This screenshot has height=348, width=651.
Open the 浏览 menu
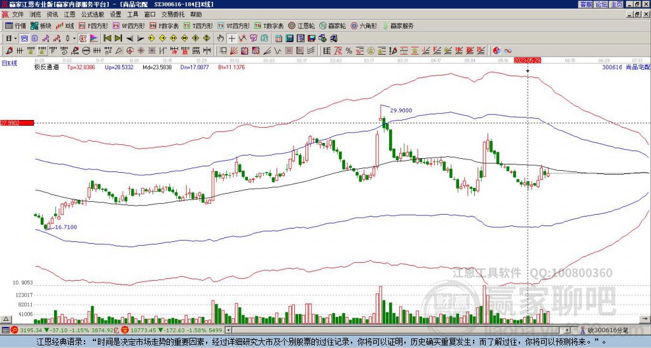(36, 15)
